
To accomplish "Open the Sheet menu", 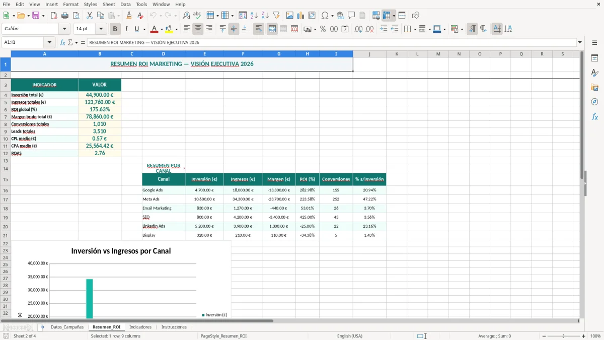I will point(109,4).
